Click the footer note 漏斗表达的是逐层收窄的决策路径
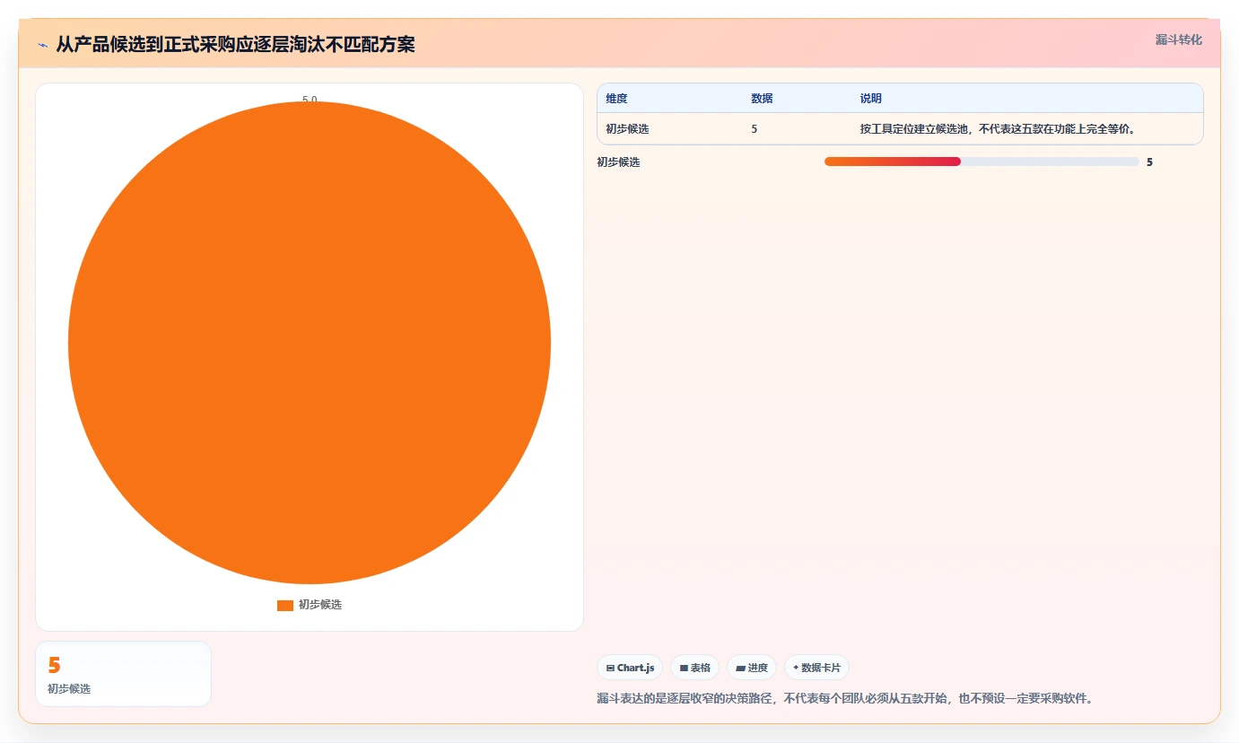 pos(844,698)
